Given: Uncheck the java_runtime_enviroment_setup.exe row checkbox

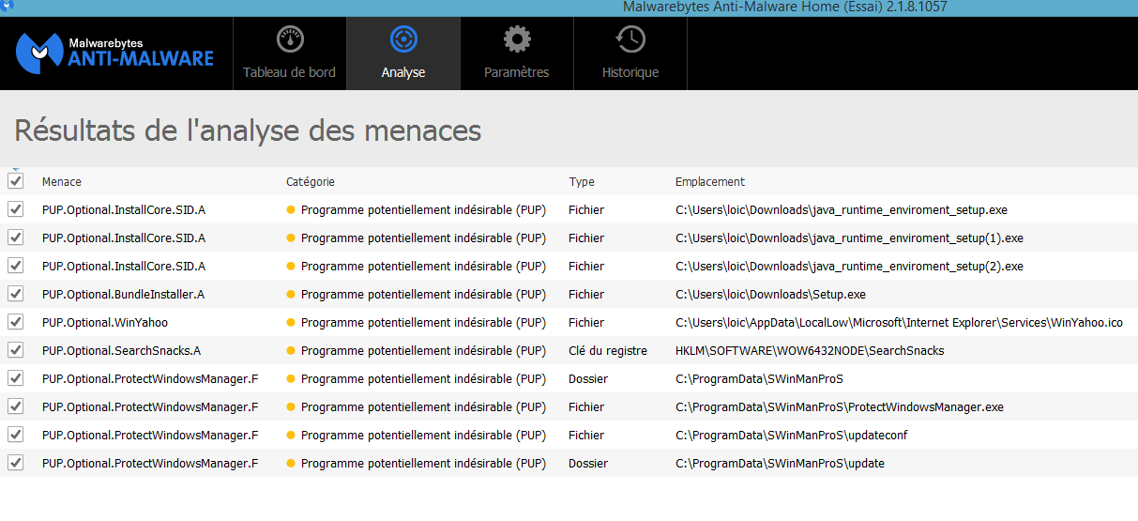Looking at the screenshot, I should [16, 209].
